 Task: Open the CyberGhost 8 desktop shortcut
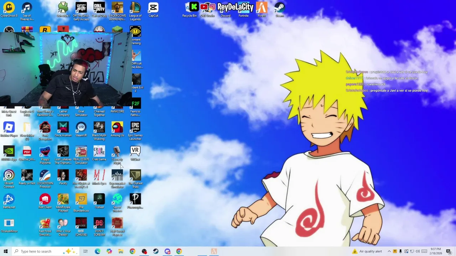pos(9,10)
